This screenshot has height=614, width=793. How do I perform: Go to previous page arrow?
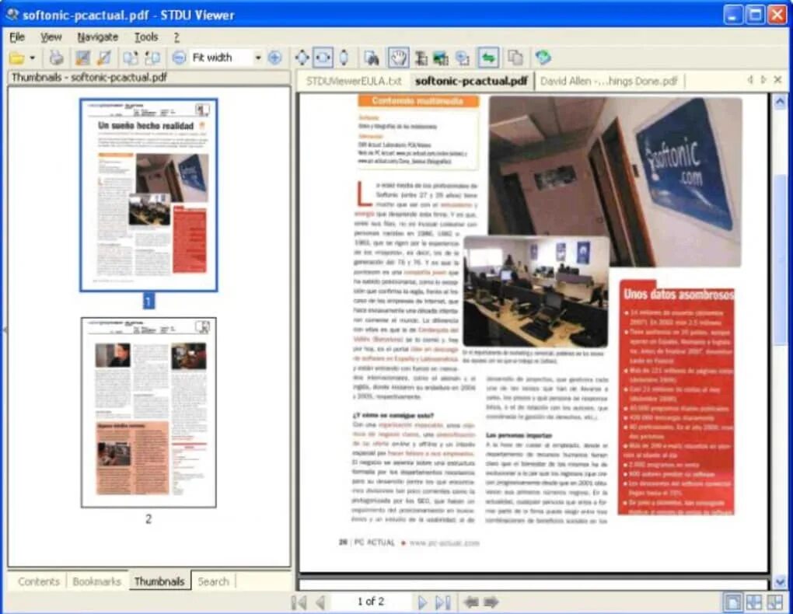click(320, 602)
